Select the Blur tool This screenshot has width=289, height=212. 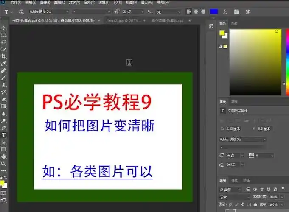3,114
